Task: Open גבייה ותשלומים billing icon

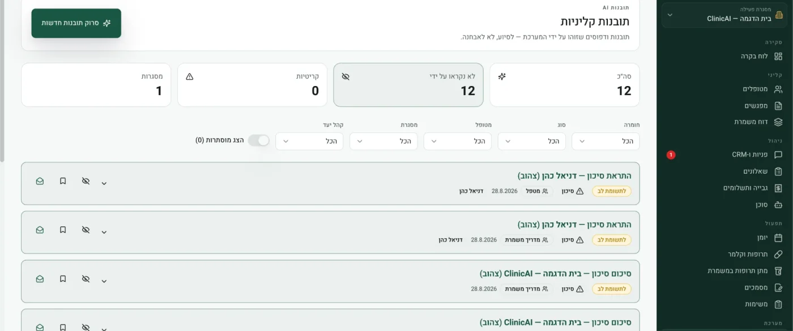Action: pyautogui.click(x=778, y=188)
